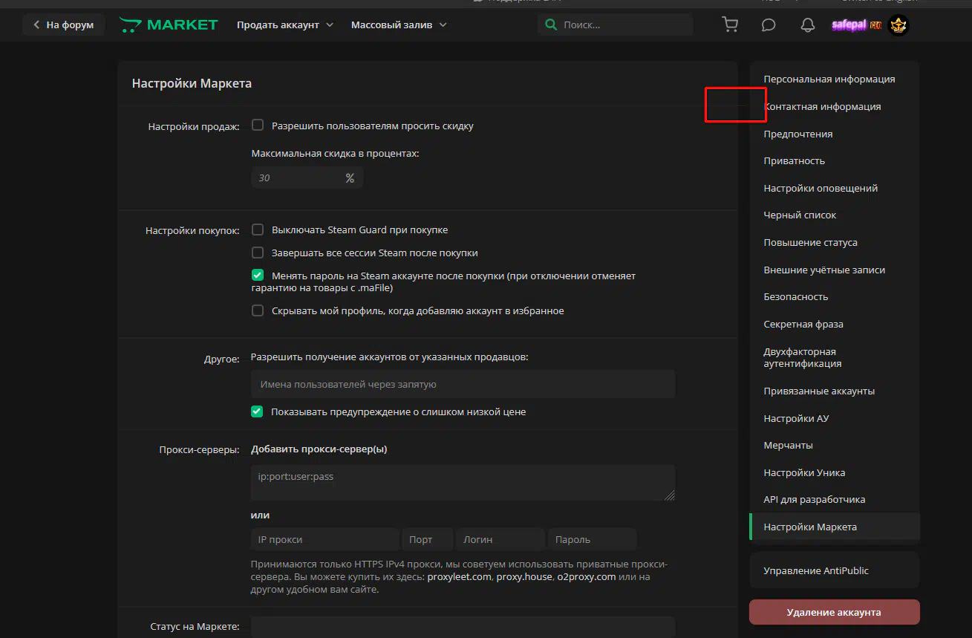Click the proxy Пароль field
The width and height of the screenshot is (972, 638).
coord(592,539)
